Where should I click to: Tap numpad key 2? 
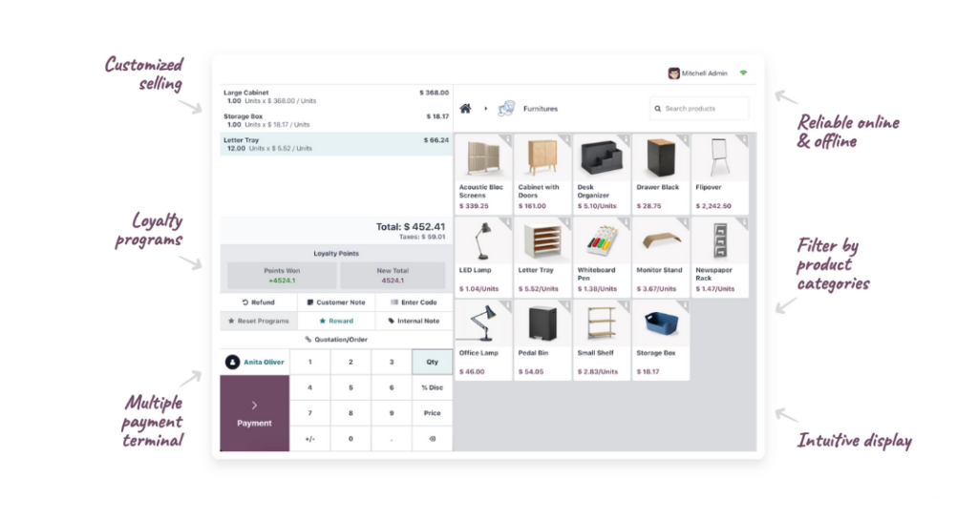click(351, 362)
